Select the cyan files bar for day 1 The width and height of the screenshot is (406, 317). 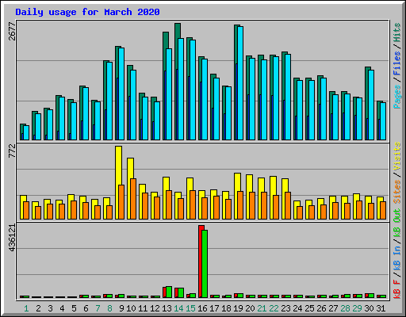tap(26, 132)
